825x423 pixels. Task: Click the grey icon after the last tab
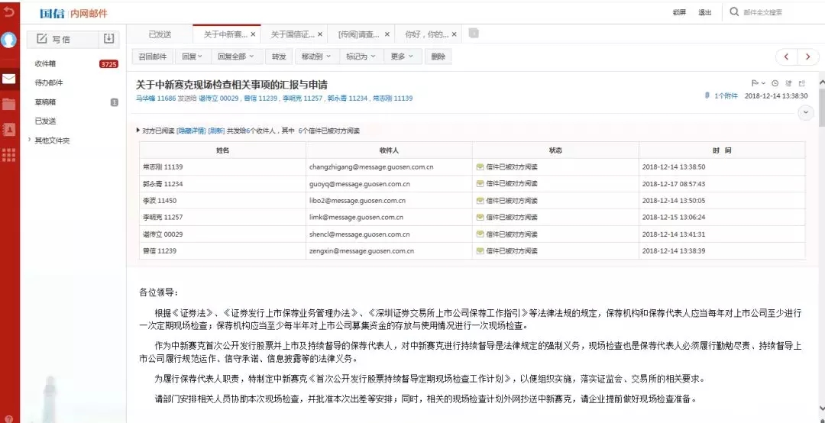[474, 33]
